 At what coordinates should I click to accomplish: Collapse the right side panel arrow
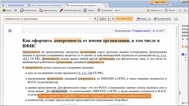[180, 93]
